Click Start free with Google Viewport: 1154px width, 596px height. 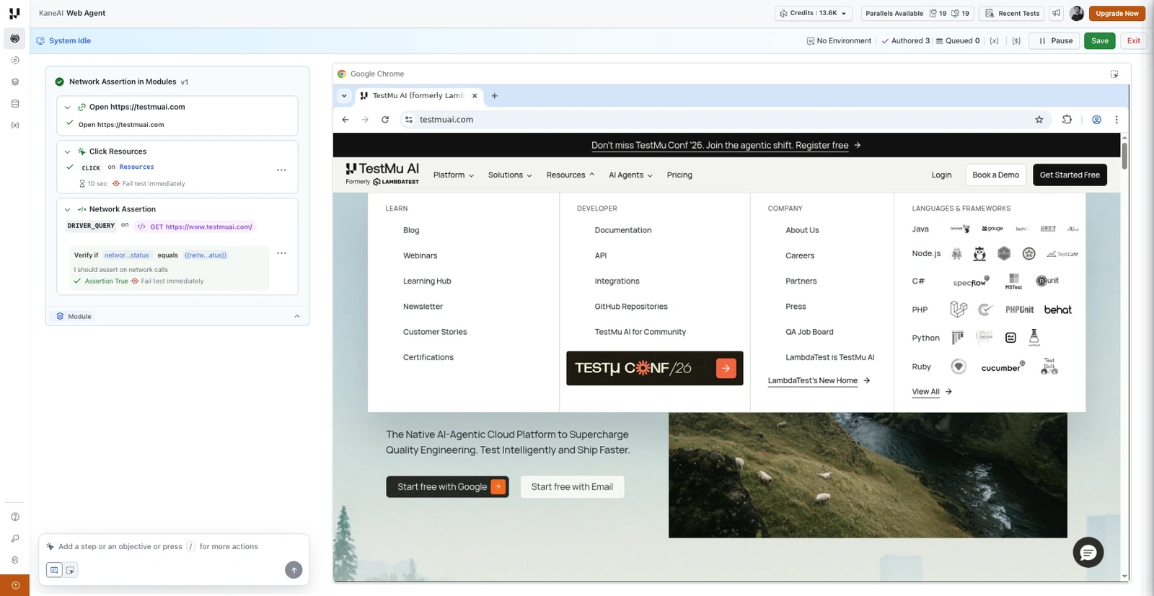tap(448, 487)
